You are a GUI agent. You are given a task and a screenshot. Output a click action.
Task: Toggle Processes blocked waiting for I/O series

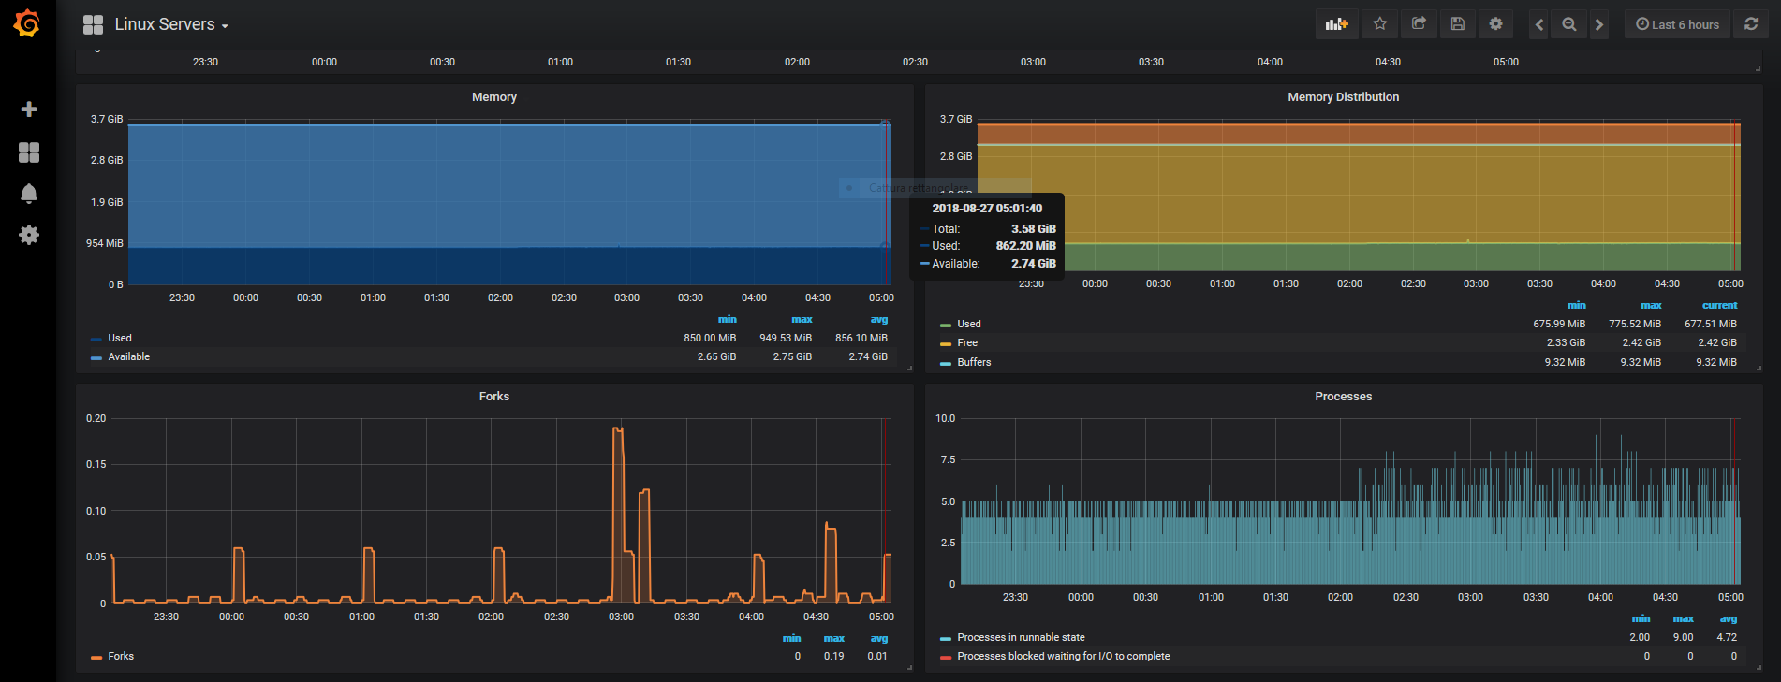1063,656
